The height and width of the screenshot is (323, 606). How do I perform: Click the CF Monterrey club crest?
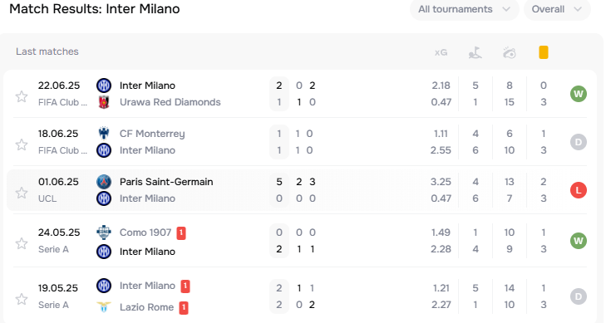click(x=104, y=134)
